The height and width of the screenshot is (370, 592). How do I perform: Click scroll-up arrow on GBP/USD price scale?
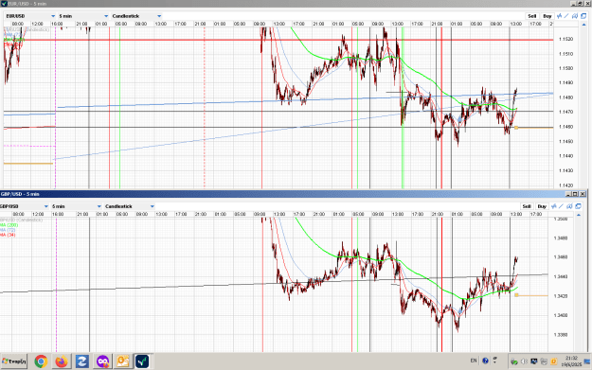point(579,215)
